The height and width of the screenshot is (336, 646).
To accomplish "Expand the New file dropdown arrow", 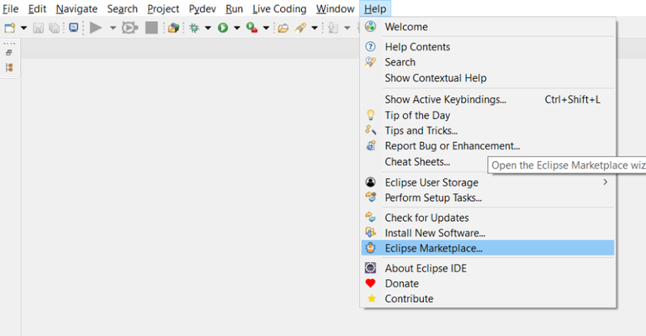I will (24, 28).
